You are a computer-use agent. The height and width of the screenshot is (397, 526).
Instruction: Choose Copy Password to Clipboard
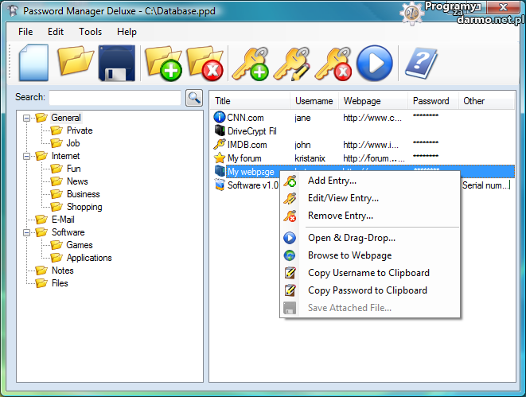(x=367, y=290)
